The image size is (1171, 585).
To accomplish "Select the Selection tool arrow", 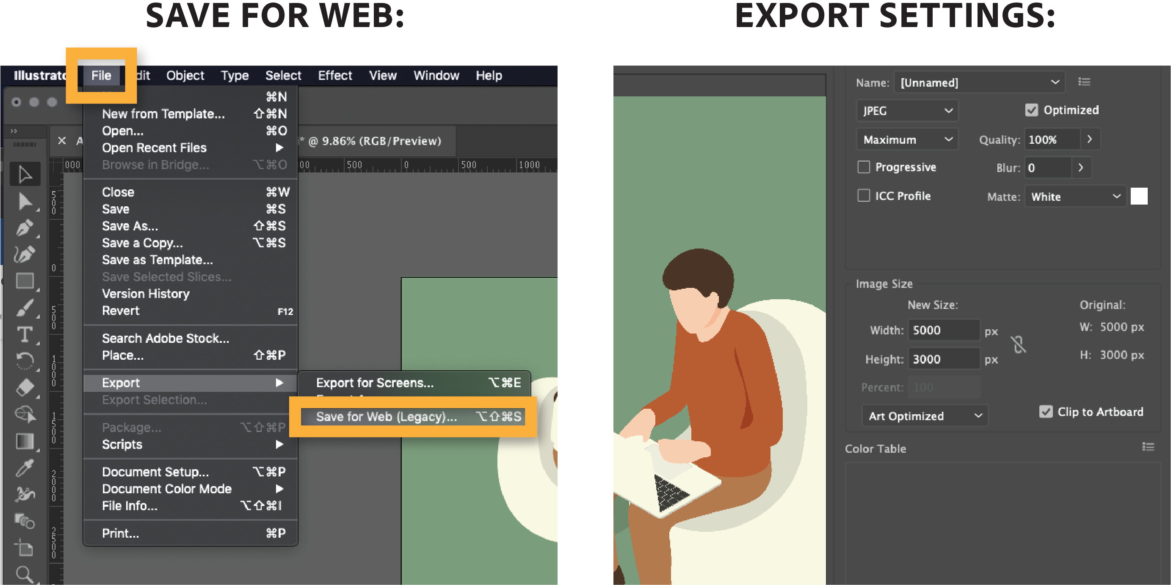I will pos(25,174).
